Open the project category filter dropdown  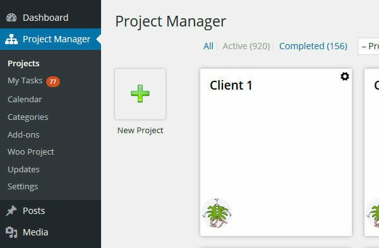[x=368, y=46]
